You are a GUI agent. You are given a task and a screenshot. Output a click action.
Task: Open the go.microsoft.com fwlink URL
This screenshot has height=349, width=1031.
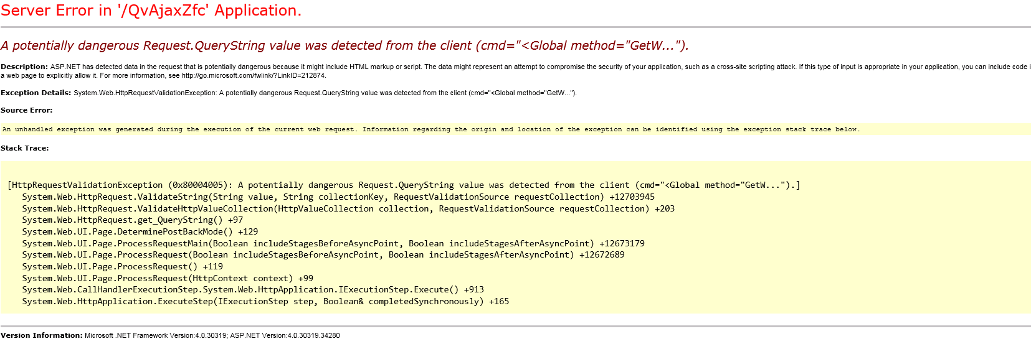(254, 75)
